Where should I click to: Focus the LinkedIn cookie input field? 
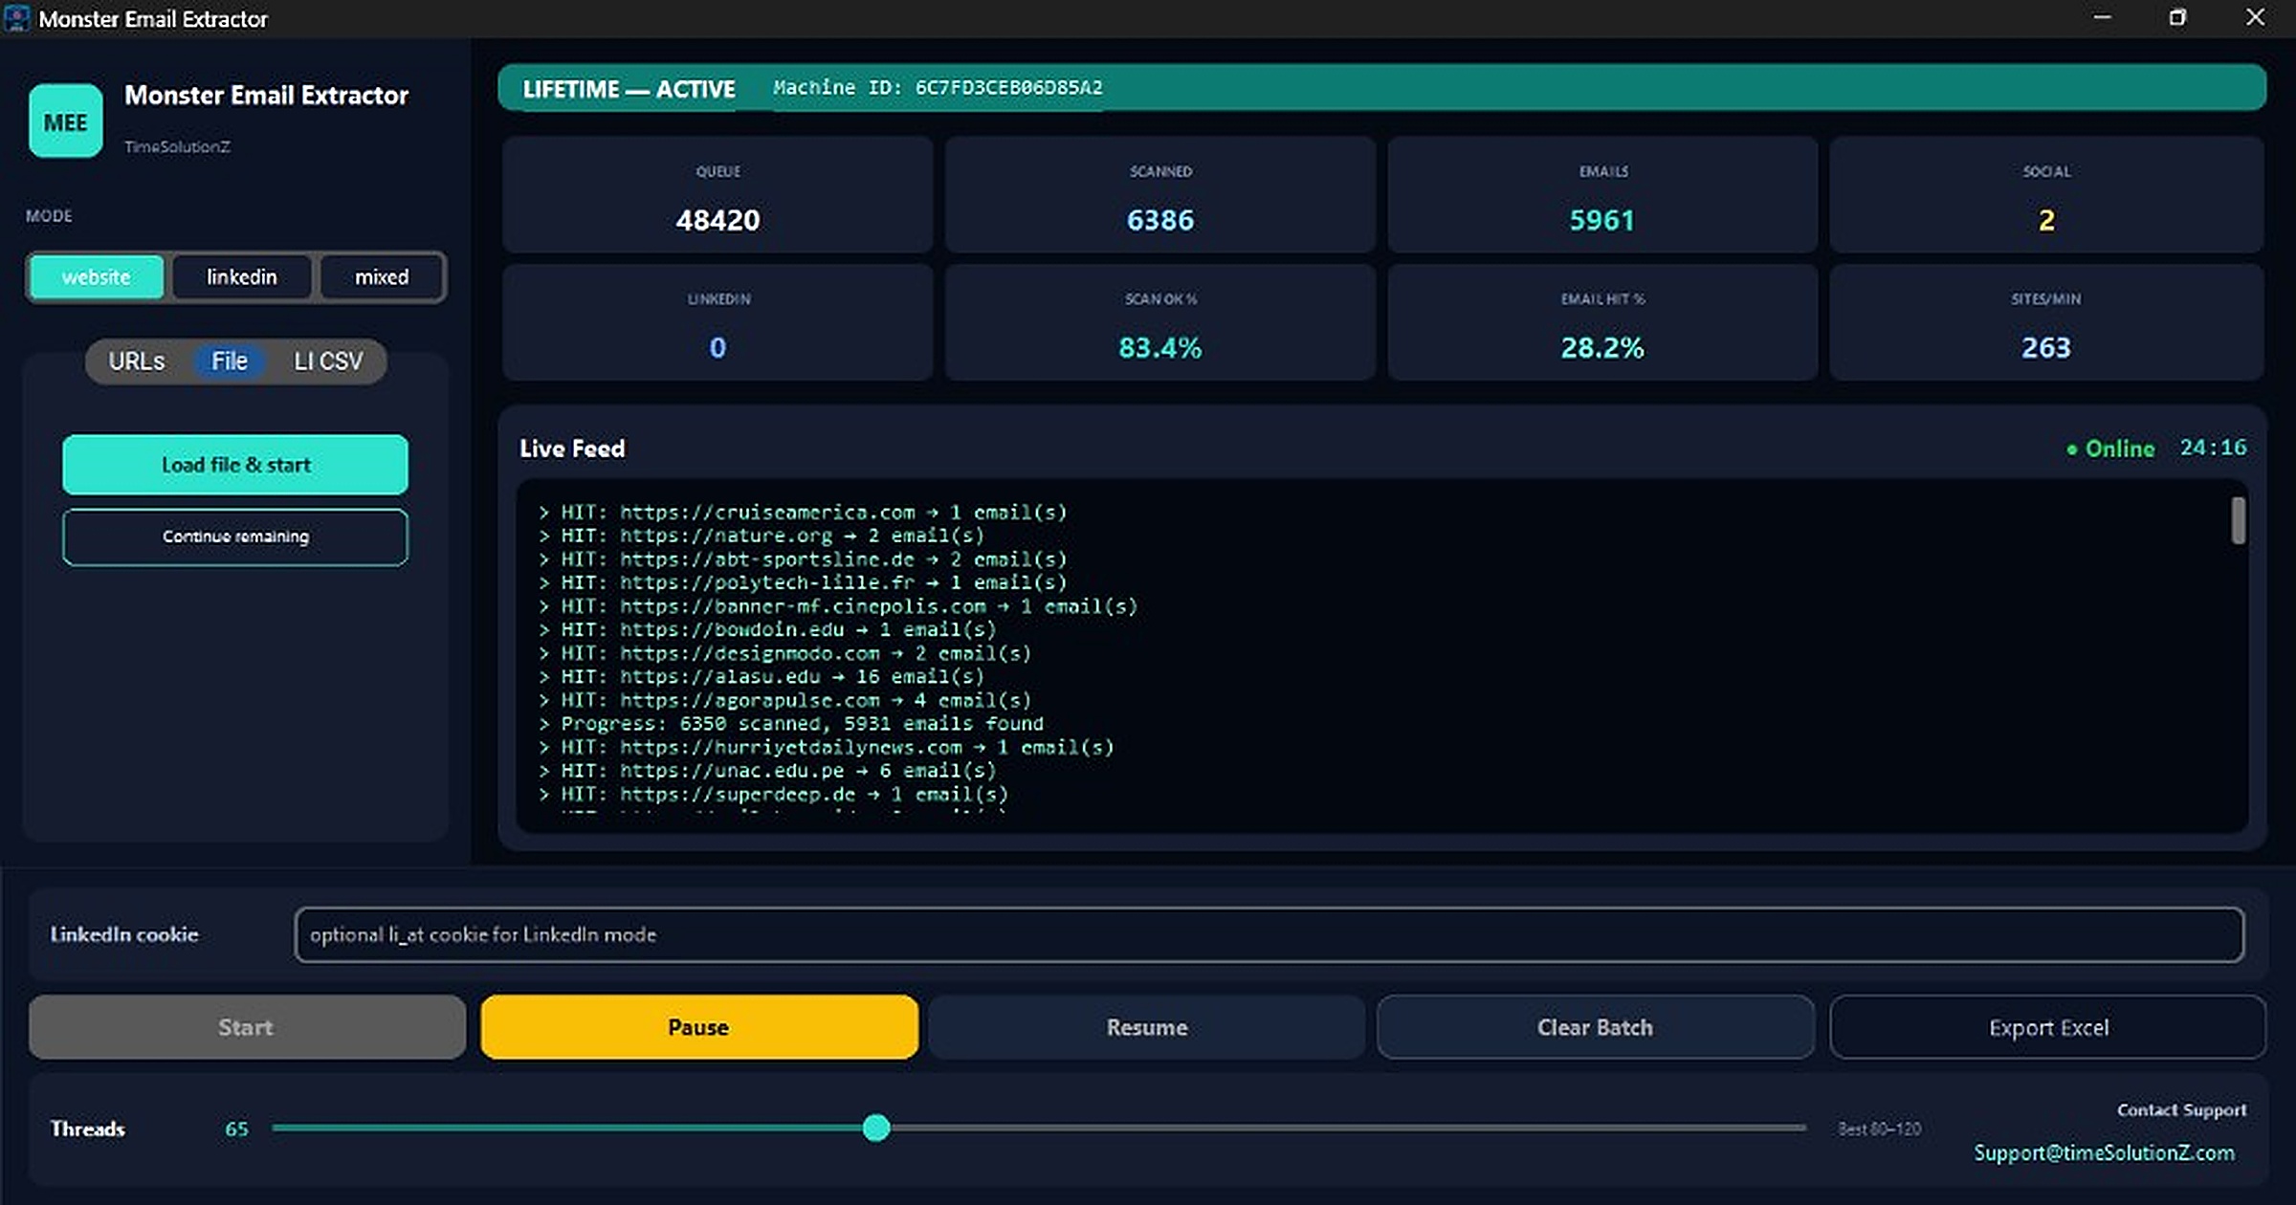coord(1269,935)
